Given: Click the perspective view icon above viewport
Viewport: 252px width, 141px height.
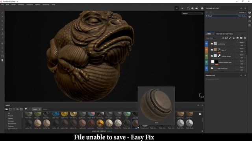Looking at the screenshot, I should 188,8.
